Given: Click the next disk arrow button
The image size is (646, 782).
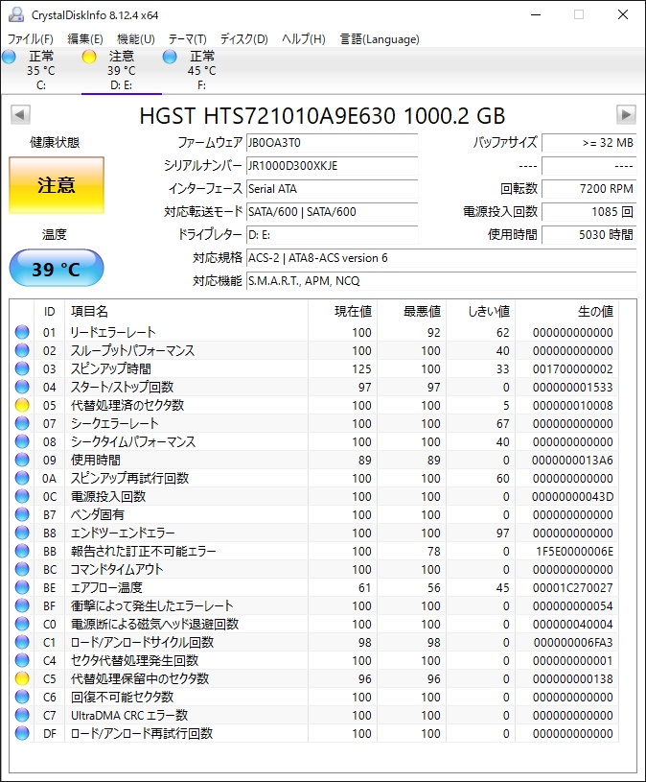Looking at the screenshot, I should click(626, 115).
